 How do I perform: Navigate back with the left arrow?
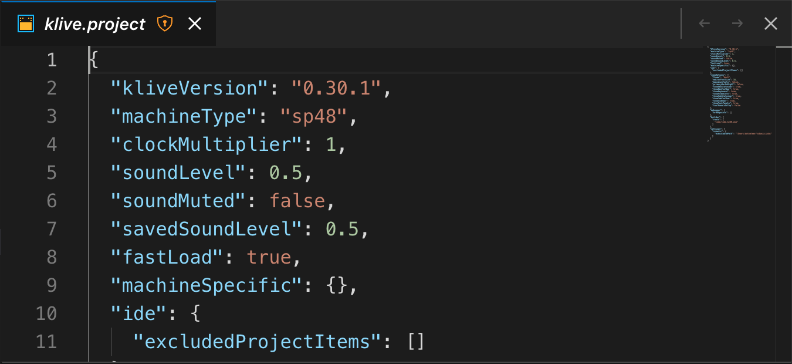(705, 23)
